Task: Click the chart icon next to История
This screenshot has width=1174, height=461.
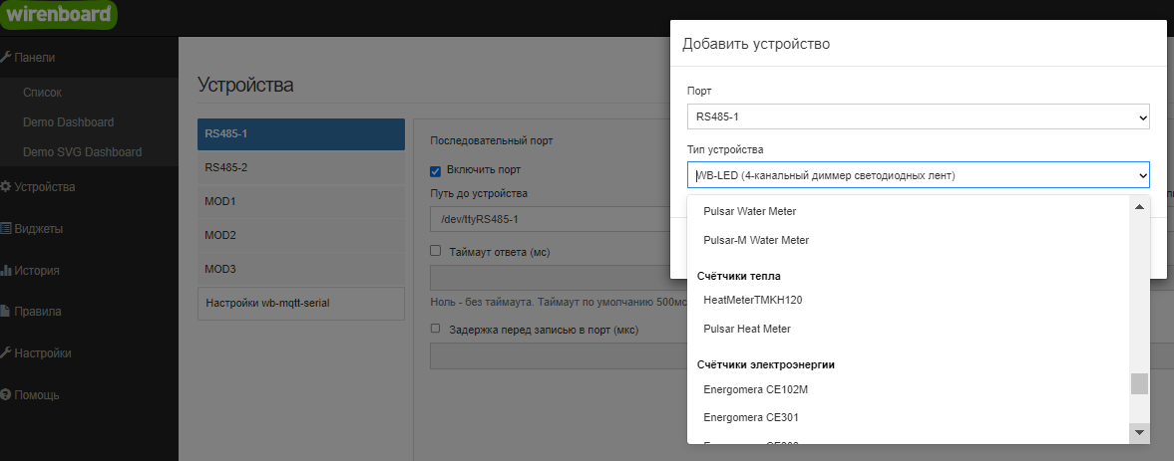Action: [x=6, y=271]
